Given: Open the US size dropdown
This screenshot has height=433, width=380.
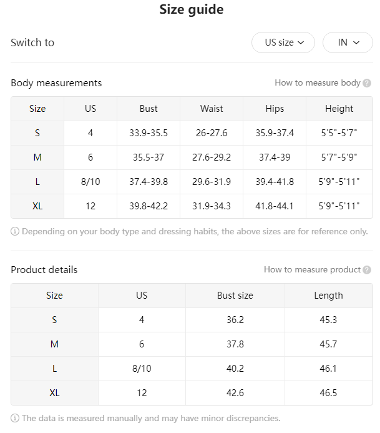Looking at the screenshot, I should [x=283, y=42].
